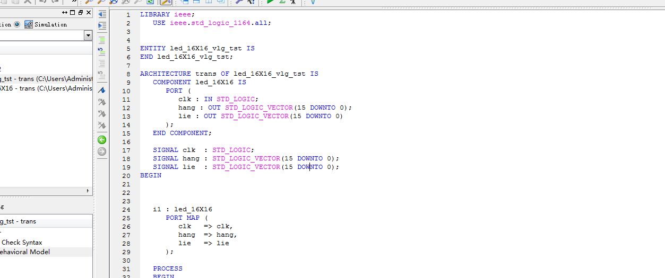Viewport: 665px width, 278px height.
Task: Click the PROCESS keyword on line 31
Action: tap(168, 268)
